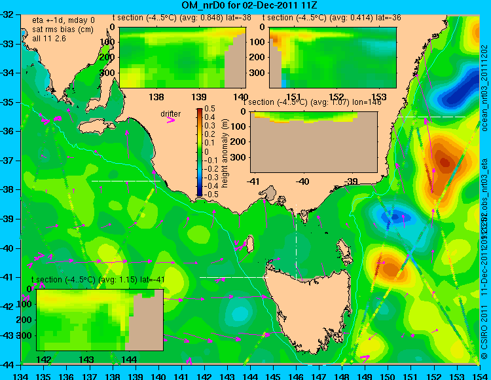Click the 138 label in the lat=-38 inset

(156, 97)
